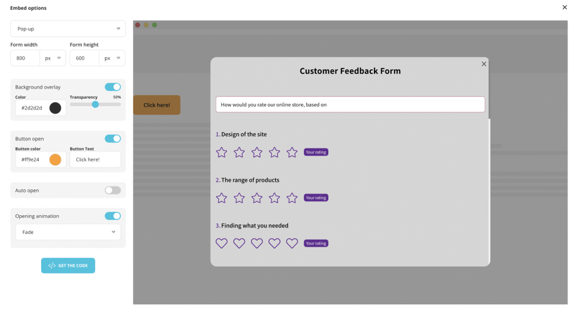Click the orange button color swatch

(55, 160)
